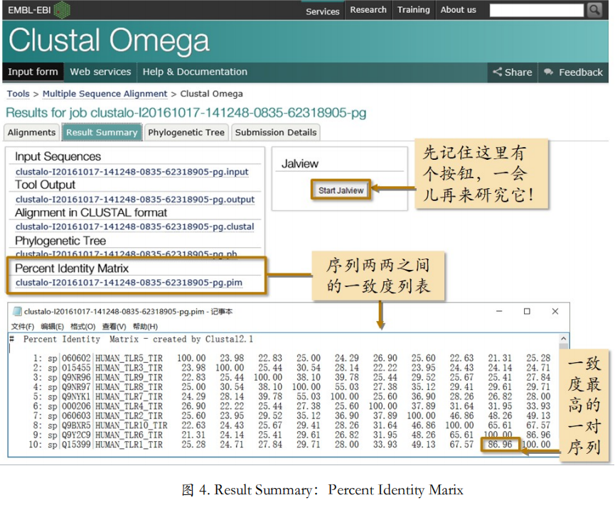
Task: Open Notepad 帮助(H) menu
Action: (x=145, y=326)
